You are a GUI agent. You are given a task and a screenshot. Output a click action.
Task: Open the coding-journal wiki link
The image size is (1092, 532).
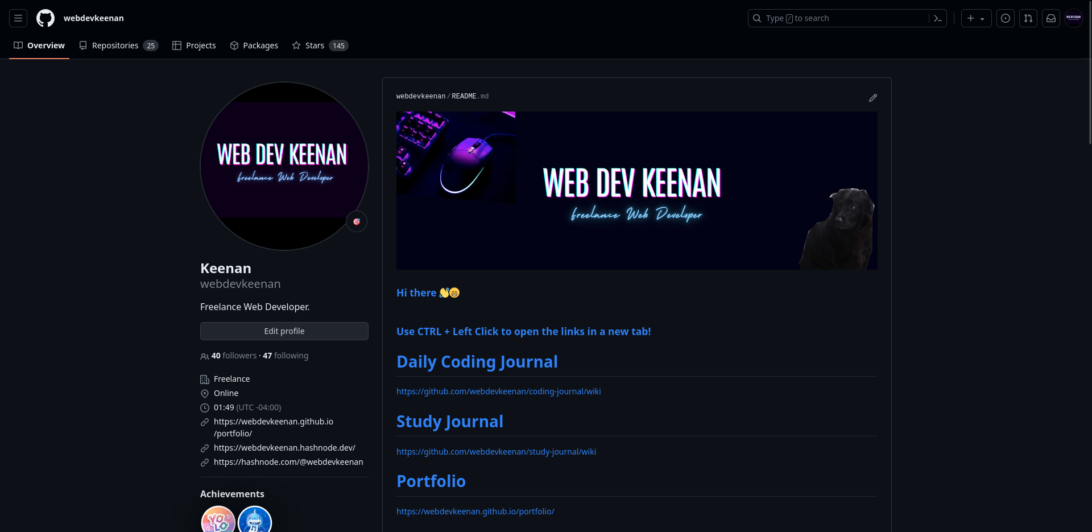(498, 391)
